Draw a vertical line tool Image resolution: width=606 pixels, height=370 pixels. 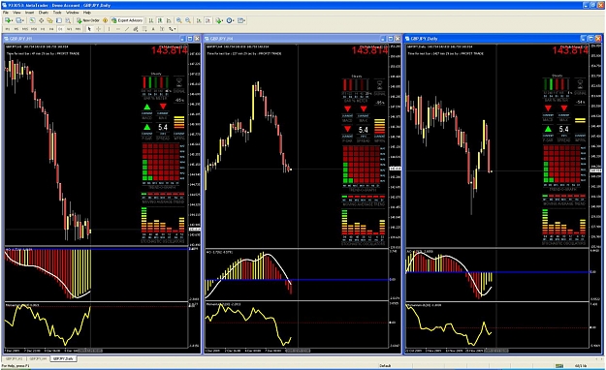tap(109, 29)
